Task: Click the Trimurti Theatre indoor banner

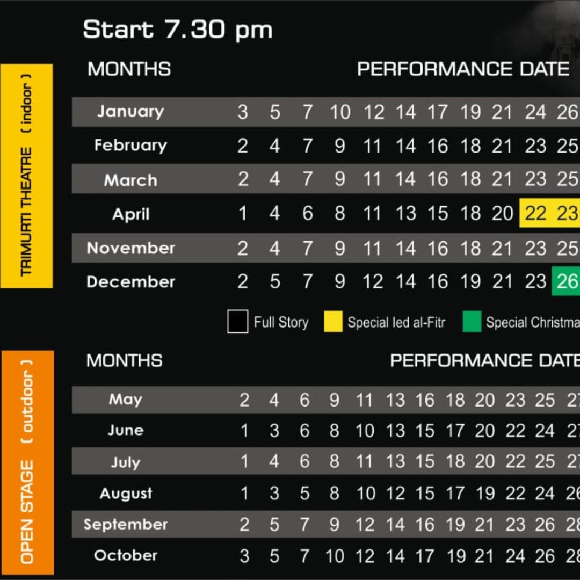Action: (27, 176)
